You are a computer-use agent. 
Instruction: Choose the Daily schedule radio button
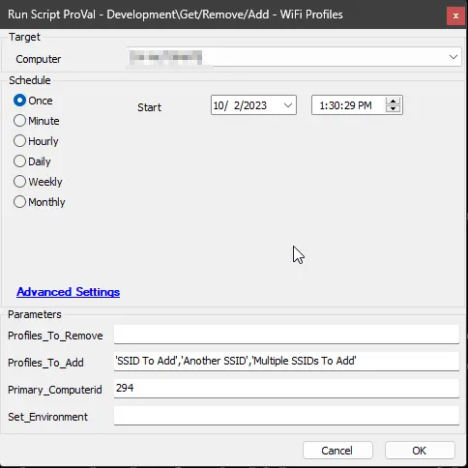[19, 161]
